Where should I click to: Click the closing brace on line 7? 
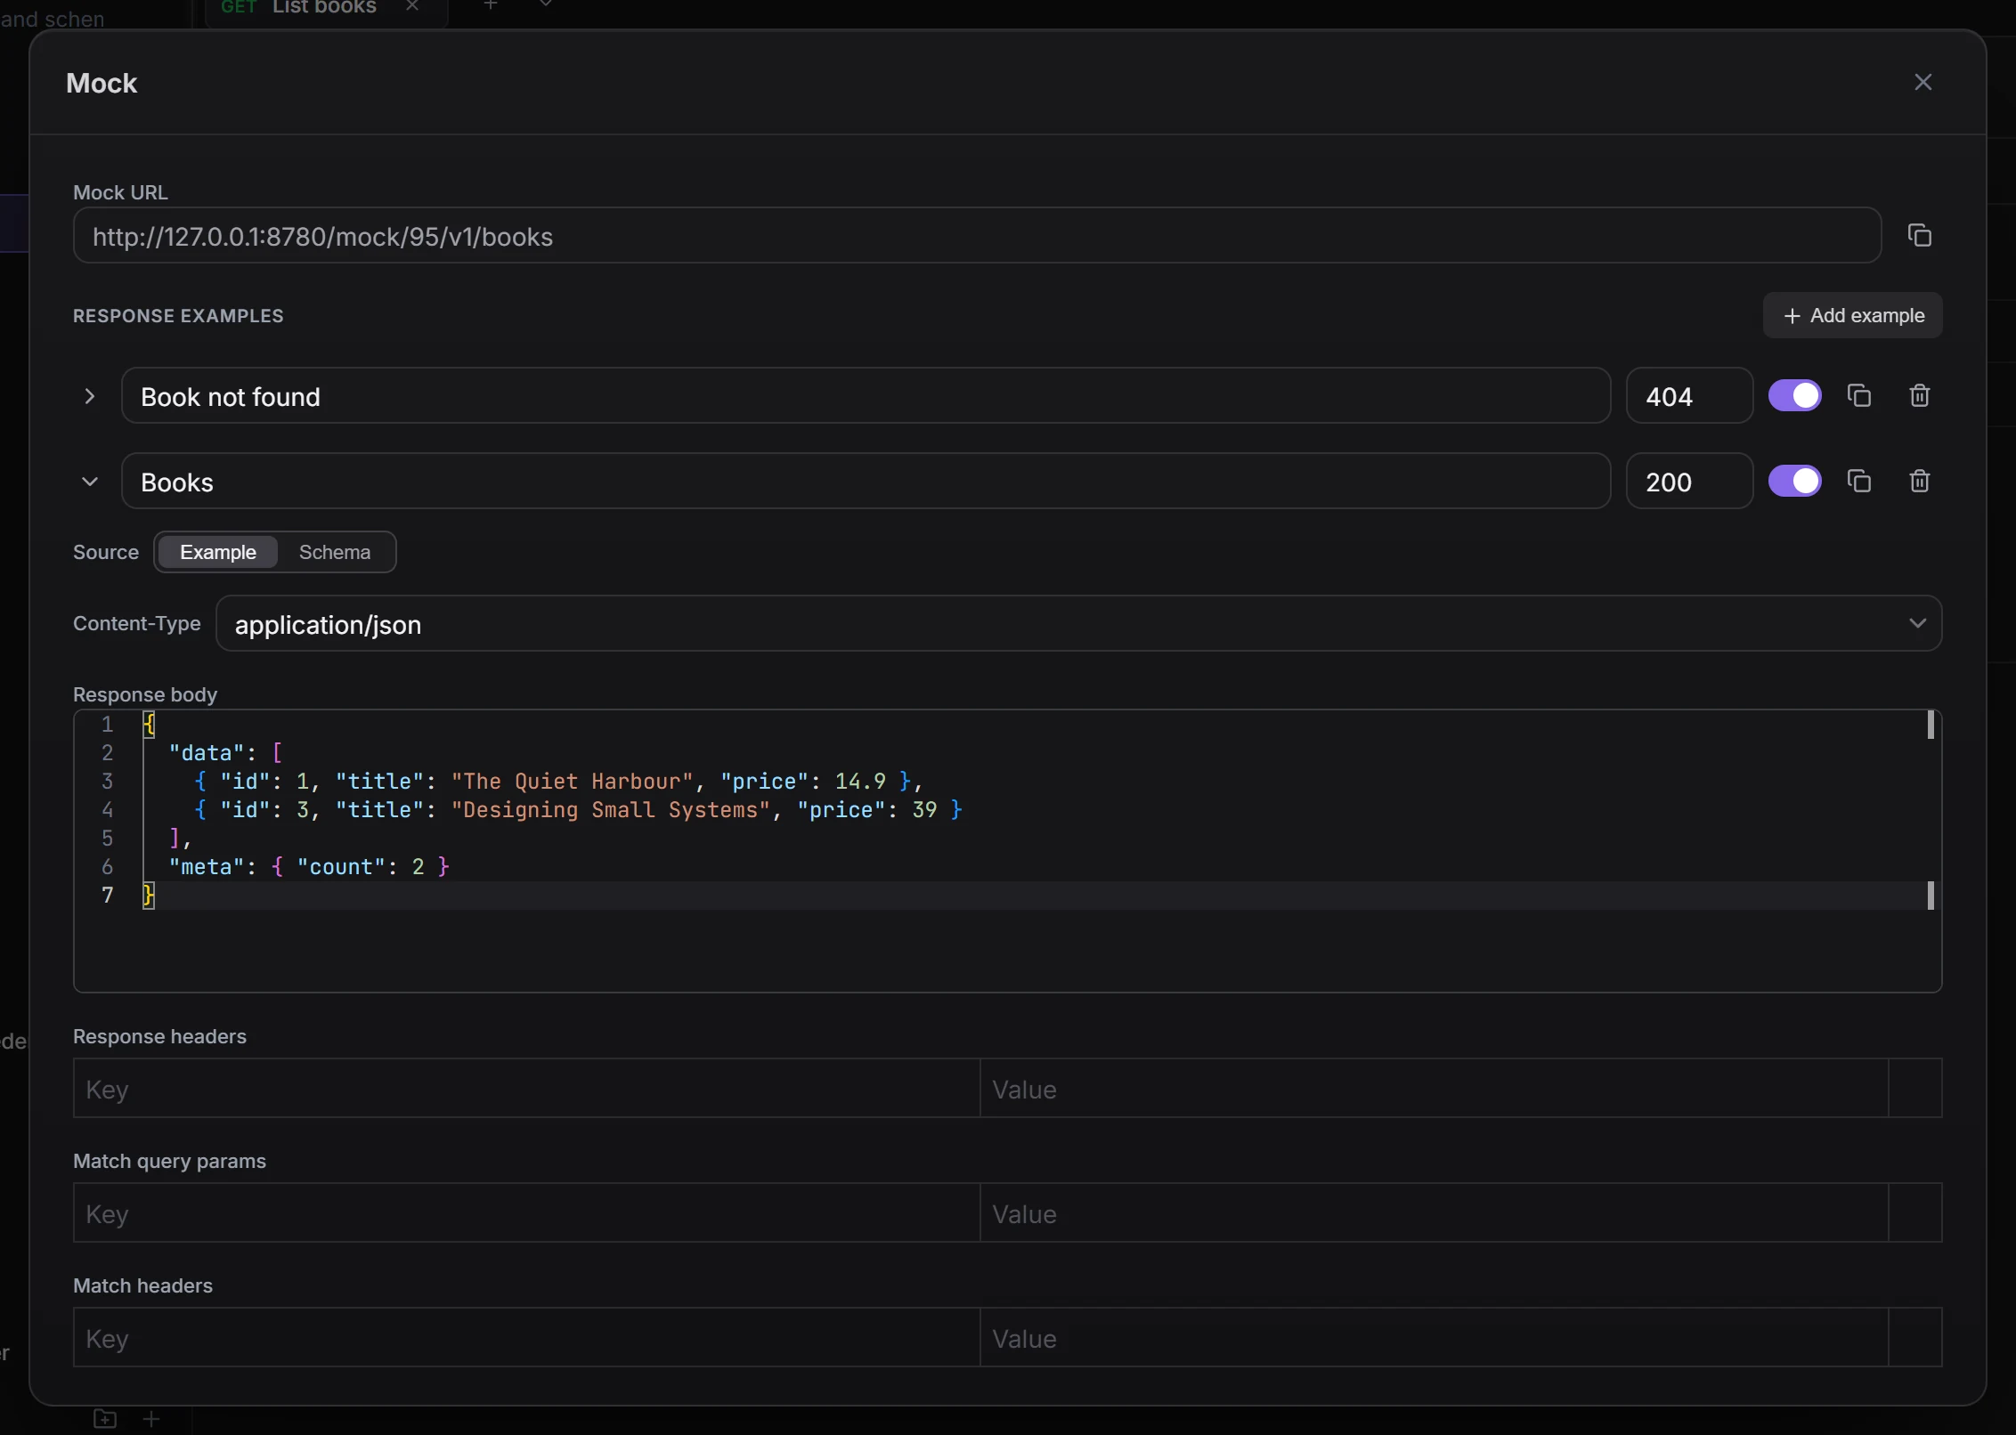(x=149, y=896)
